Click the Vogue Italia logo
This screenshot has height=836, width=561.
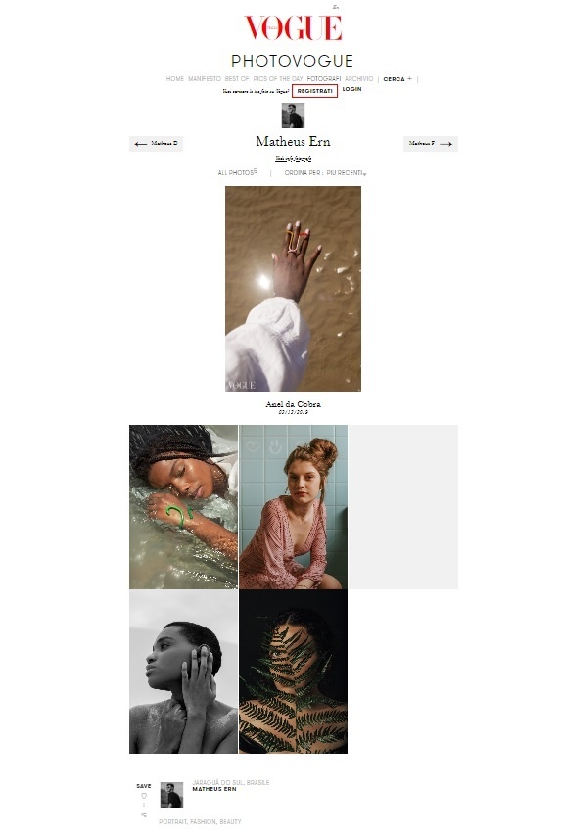point(293,27)
